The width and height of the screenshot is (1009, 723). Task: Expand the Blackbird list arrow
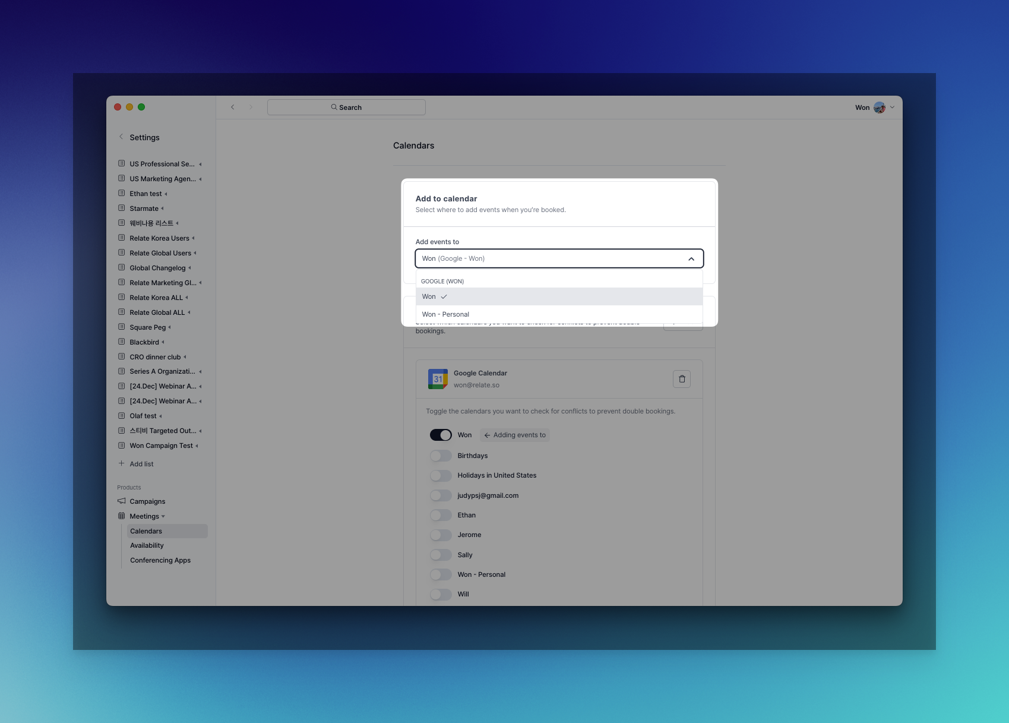tap(163, 342)
